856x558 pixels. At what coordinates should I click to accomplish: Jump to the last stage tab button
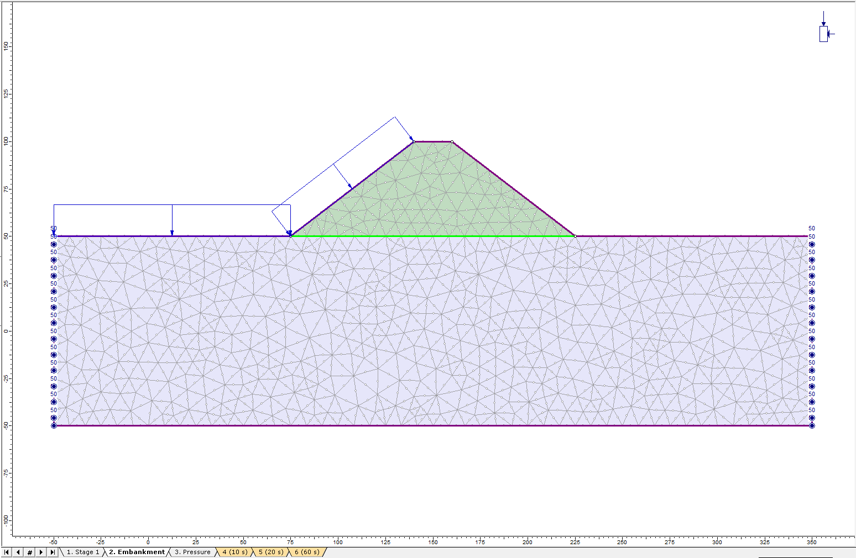(x=53, y=552)
